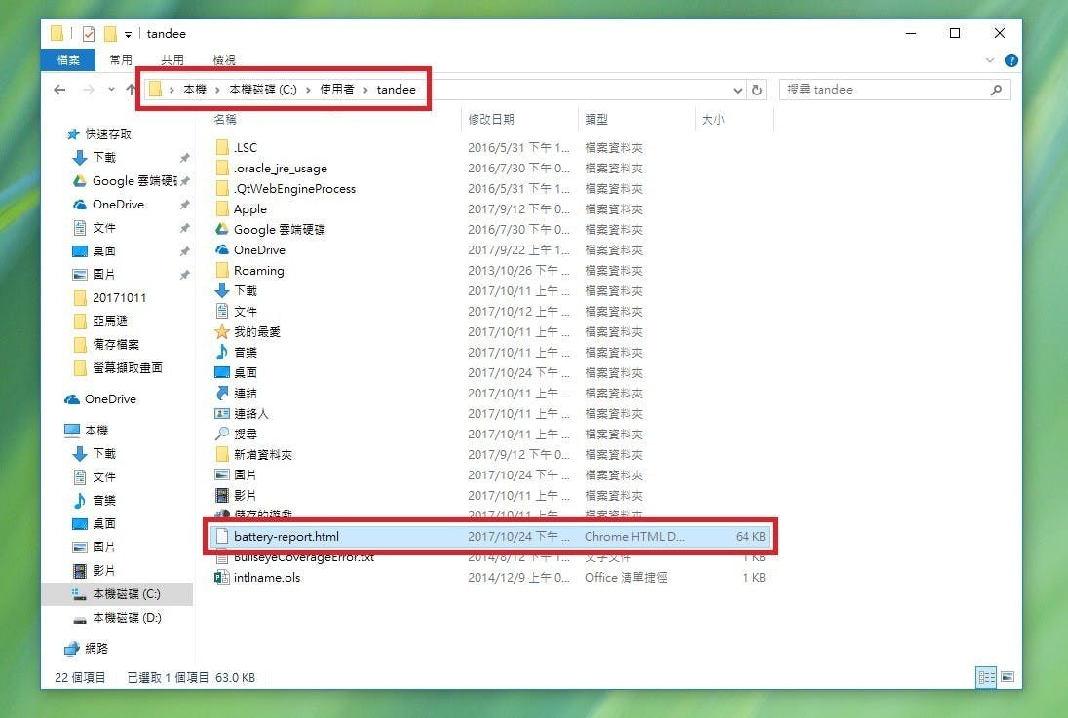Select 新增資料夾 folder icon

pyautogui.click(x=222, y=454)
